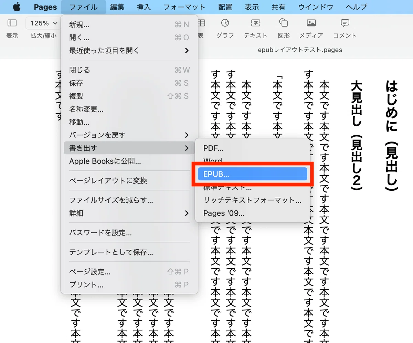Expand 最近使った項目を開く submenu
413x343 pixels.
(x=129, y=51)
